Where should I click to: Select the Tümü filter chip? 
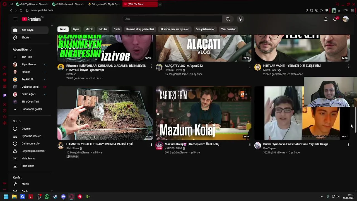63,29
